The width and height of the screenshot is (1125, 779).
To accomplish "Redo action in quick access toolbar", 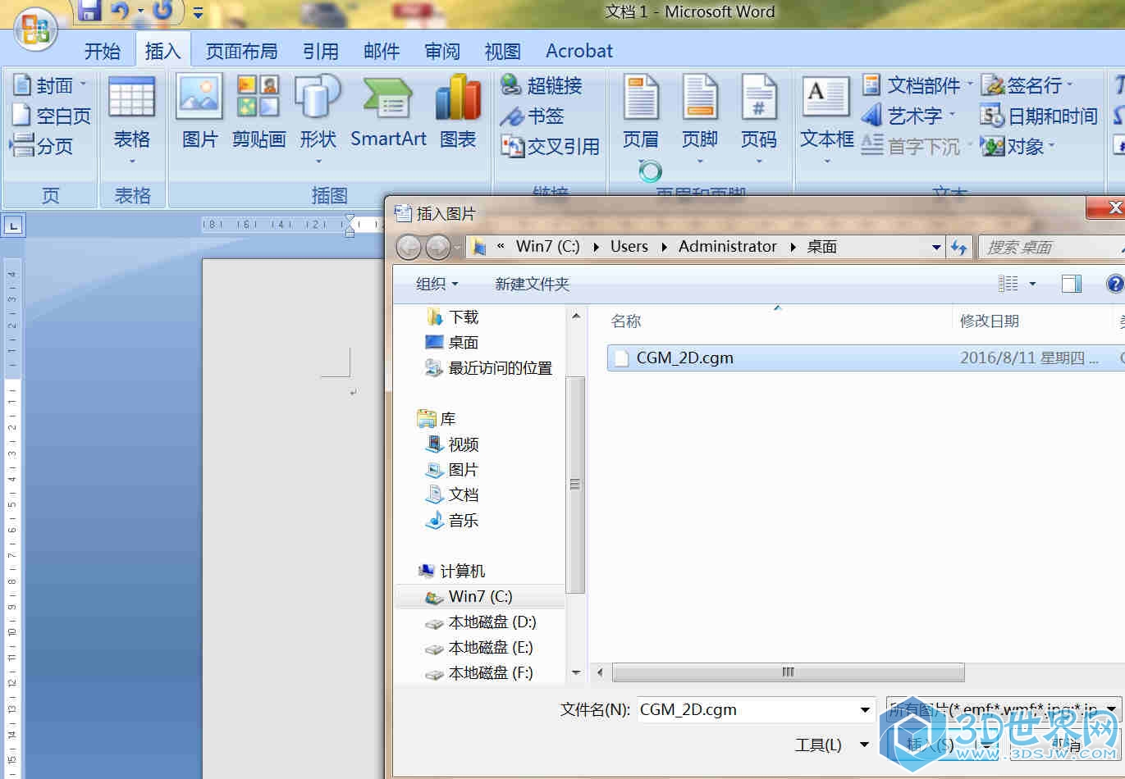I will pyautogui.click(x=164, y=10).
